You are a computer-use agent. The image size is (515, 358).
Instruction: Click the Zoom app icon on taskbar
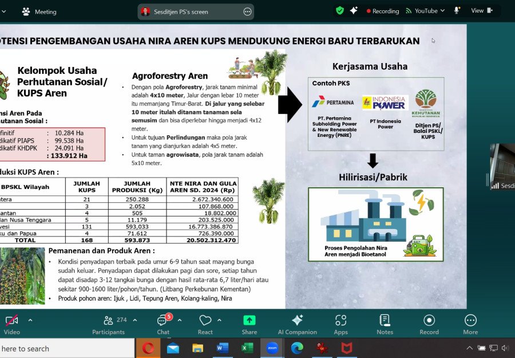point(272,348)
